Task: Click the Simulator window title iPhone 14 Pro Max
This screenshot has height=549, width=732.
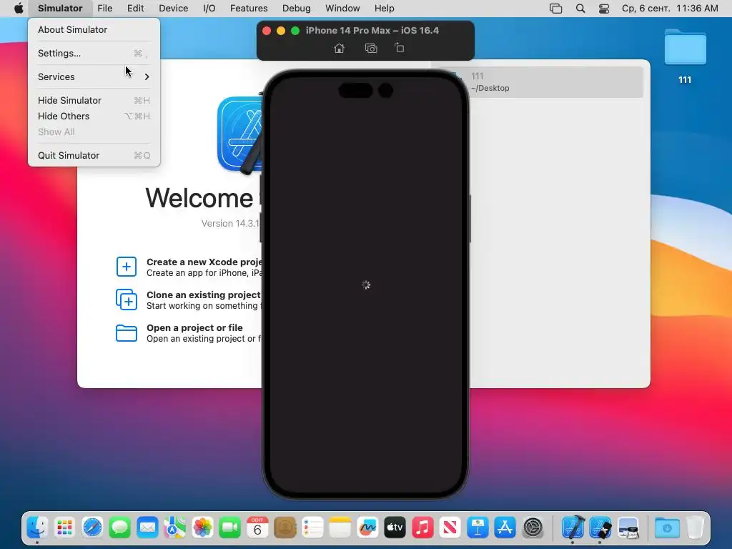Action: pyautogui.click(x=372, y=30)
